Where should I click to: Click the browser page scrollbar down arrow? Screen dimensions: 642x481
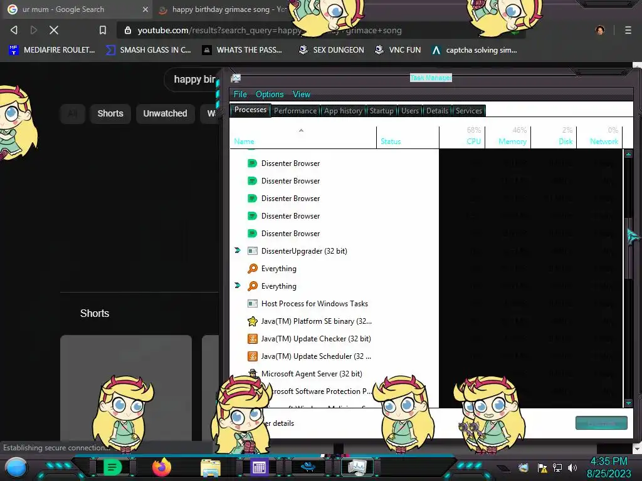(637, 449)
